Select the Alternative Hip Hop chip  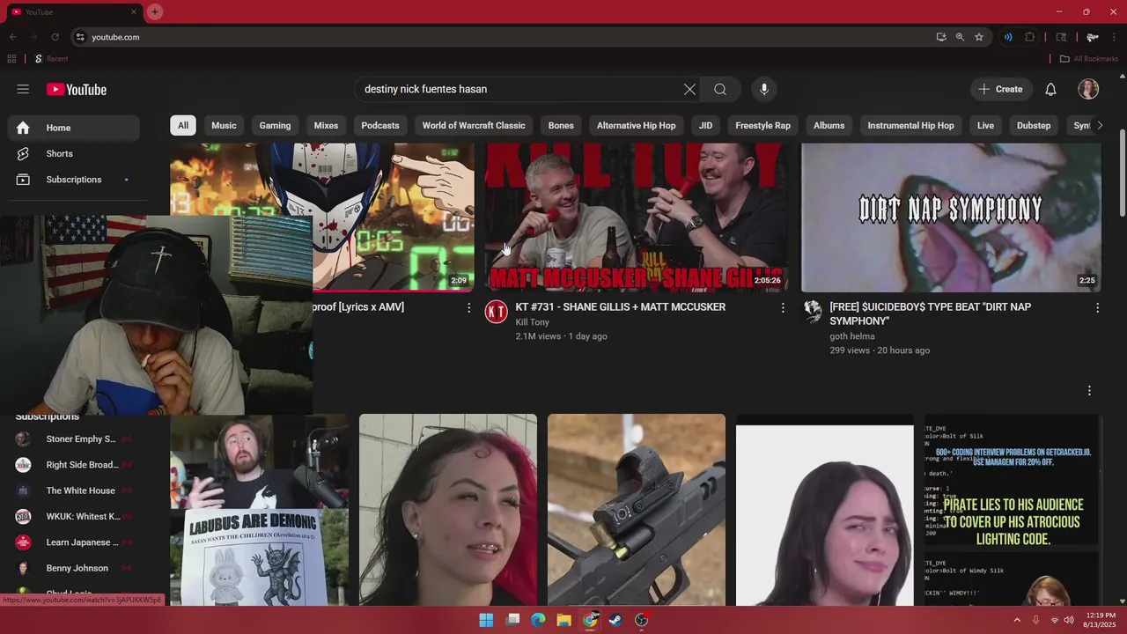[x=637, y=125]
